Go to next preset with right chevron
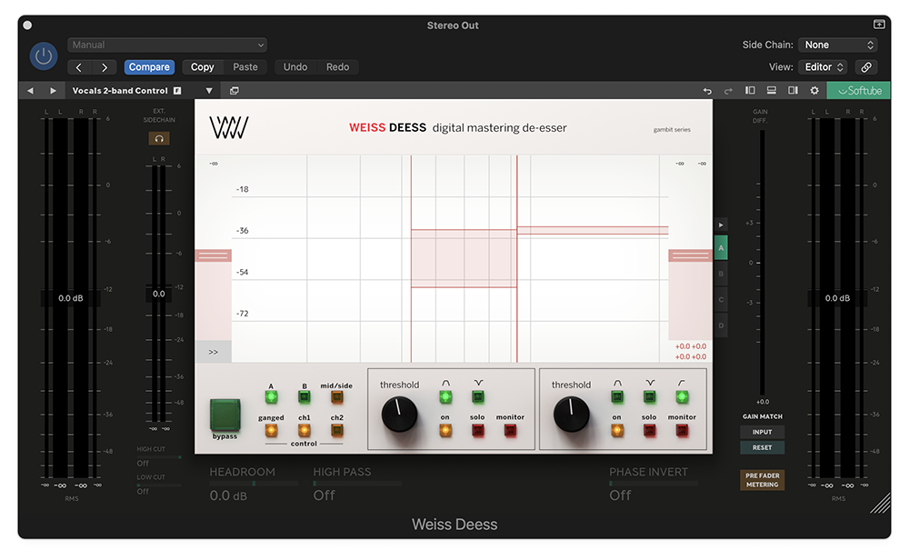This screenshot has width=909, height=560. [105, 67]
